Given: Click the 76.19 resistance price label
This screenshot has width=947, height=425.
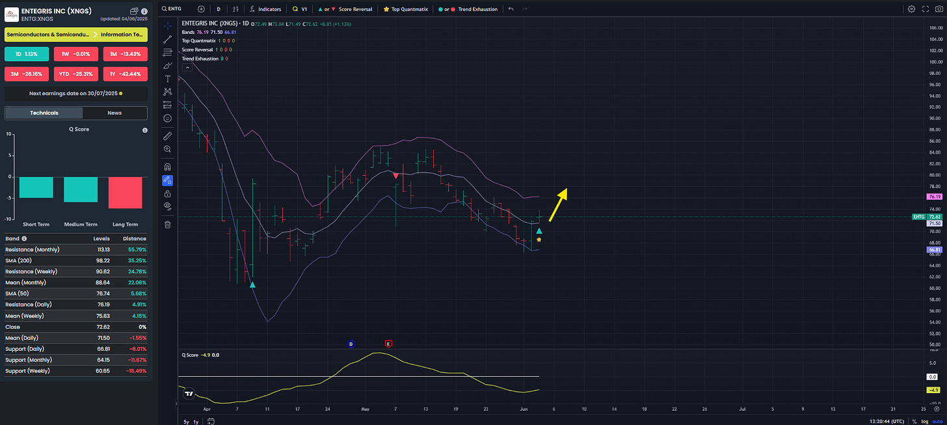Looking at the screenshot, I should pyautogui.click(x=933, y=196).
